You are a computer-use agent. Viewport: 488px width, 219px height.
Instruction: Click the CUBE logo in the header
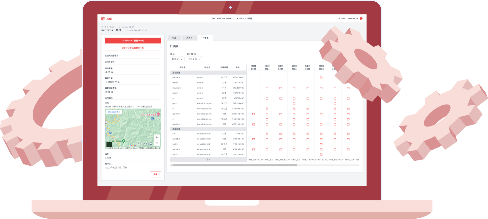[107, 19]
